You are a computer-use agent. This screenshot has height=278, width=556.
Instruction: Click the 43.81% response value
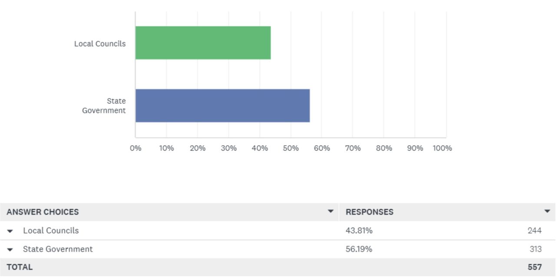click(x=359, y=231)
